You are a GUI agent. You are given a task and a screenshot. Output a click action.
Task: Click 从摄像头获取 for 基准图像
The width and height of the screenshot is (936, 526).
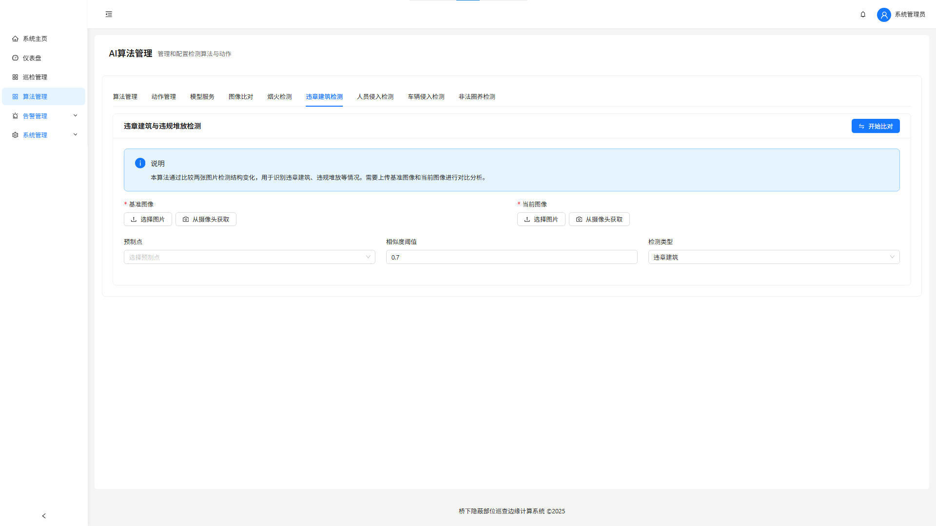[x=206, y=219]
